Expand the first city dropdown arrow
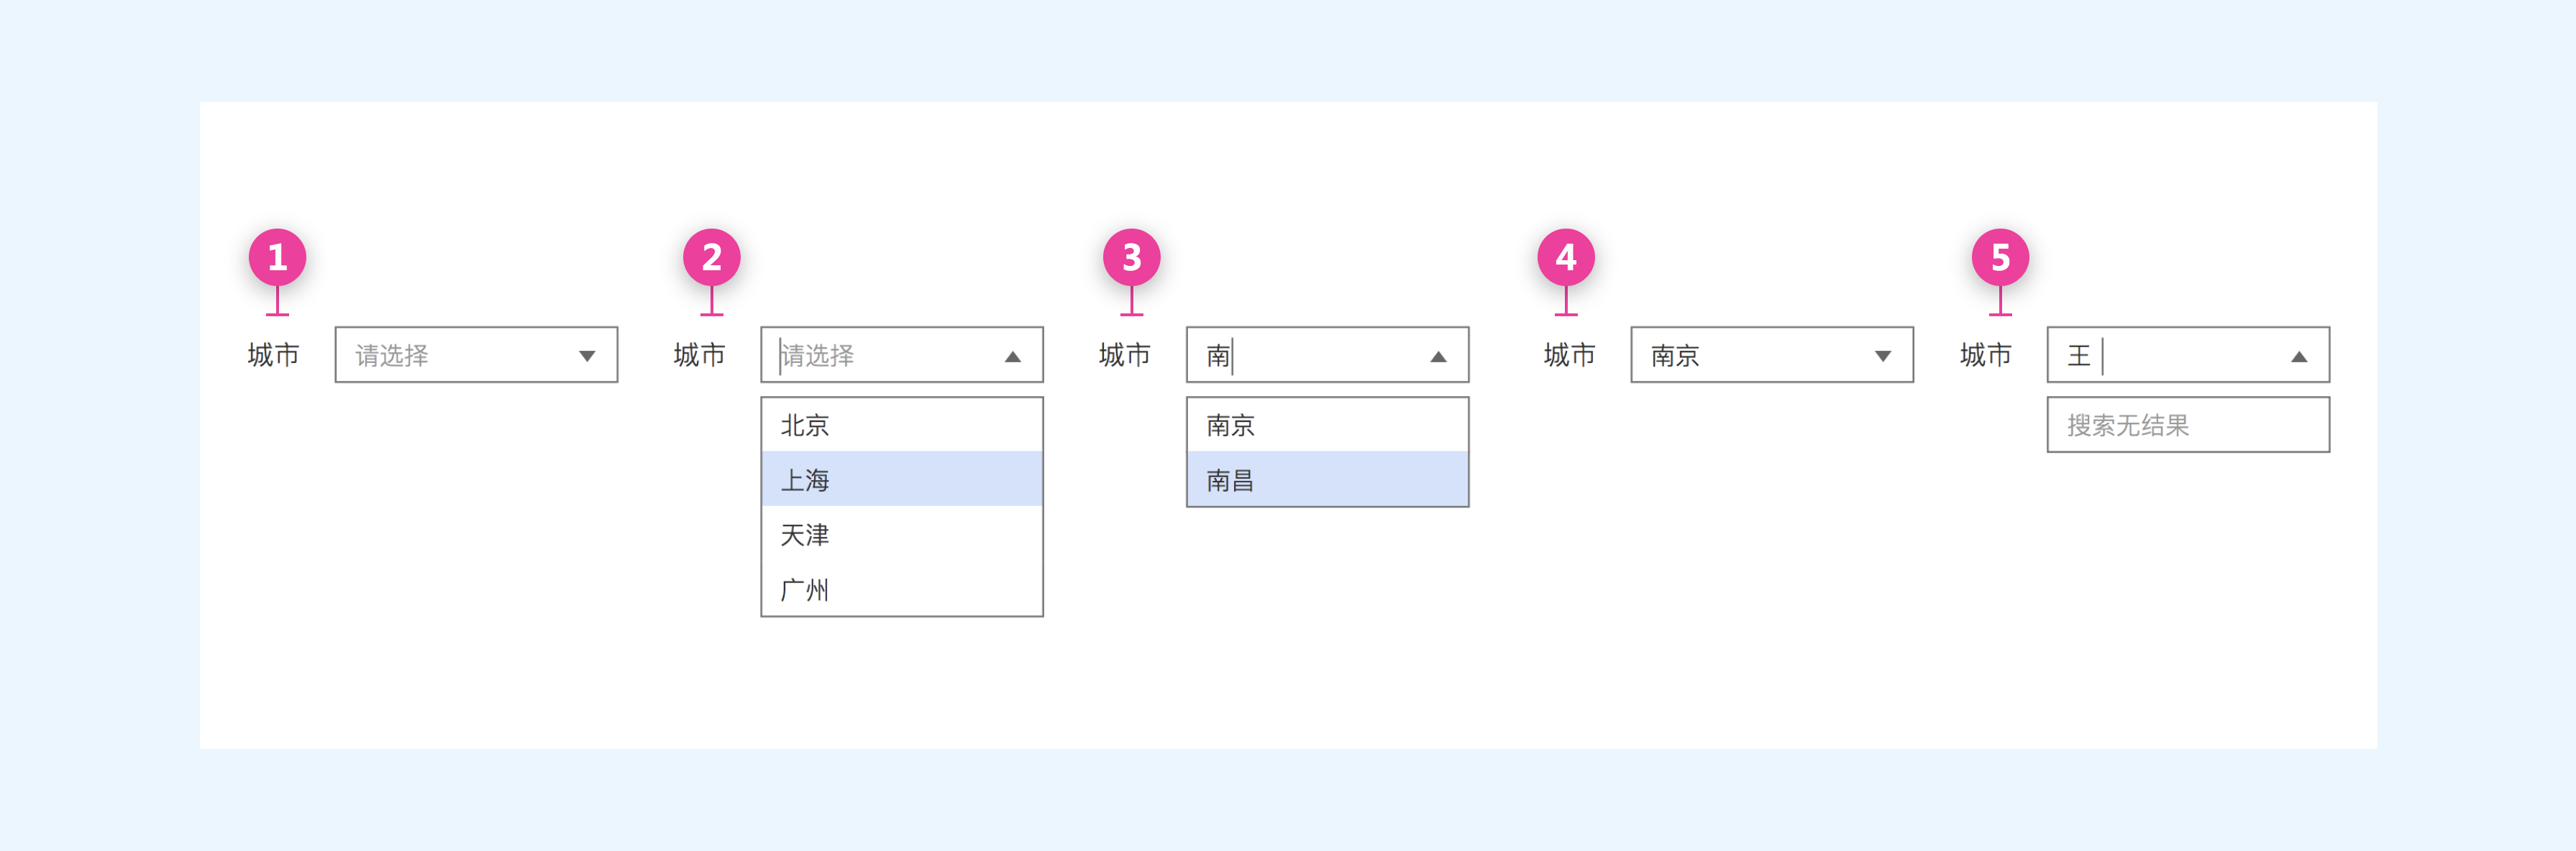Screen dimensions: 2576x851 [587, 356]
